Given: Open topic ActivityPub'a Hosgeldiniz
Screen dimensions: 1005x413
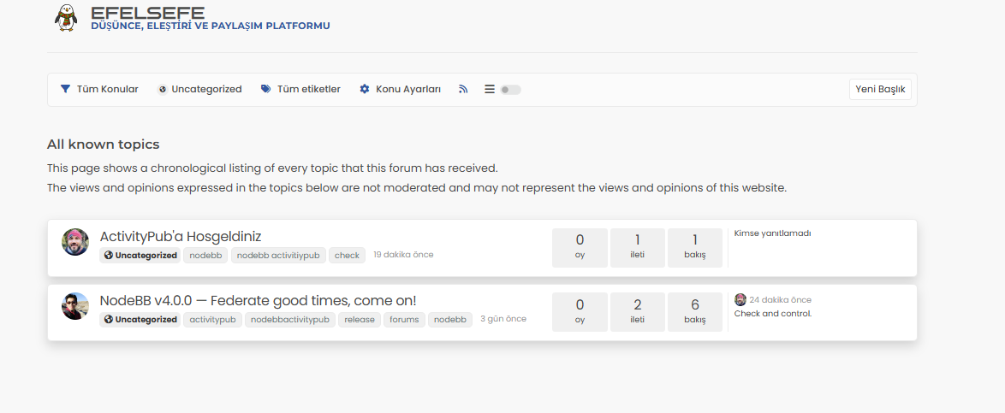Looking at the screenshot, I should coord(181,236).
